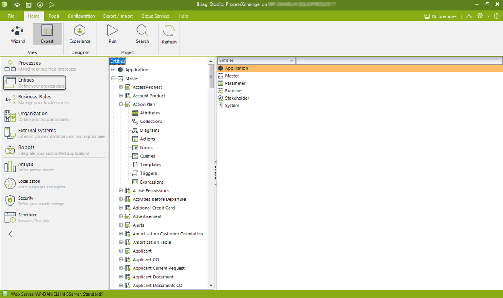Switch to the Tools tab

click(54, 16)
